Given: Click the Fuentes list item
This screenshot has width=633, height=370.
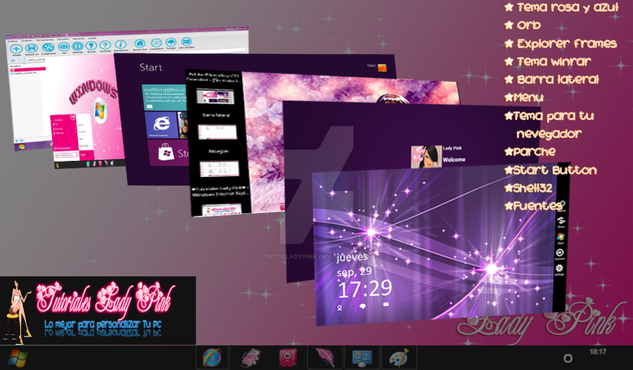Looking at the screenshot, I should [533, 206].
